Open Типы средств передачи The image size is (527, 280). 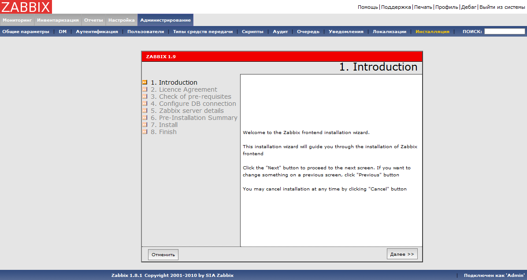click(x=203, y=32)
